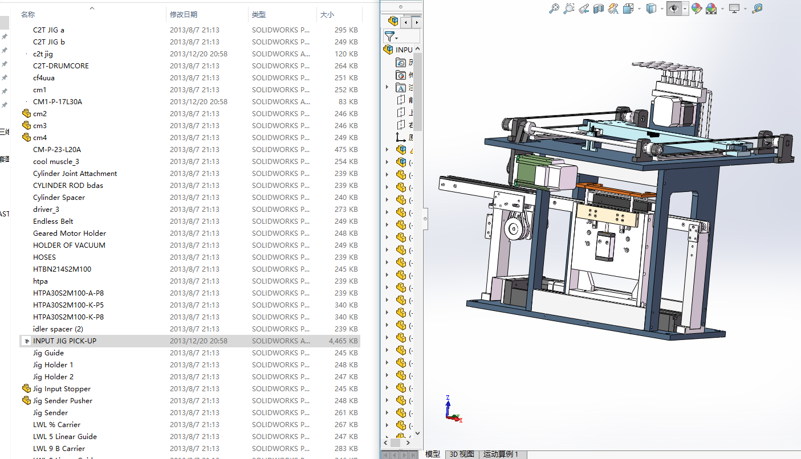Click the feature tree vertical scrollbar
The image size is (801, 459).
[417, 91]
